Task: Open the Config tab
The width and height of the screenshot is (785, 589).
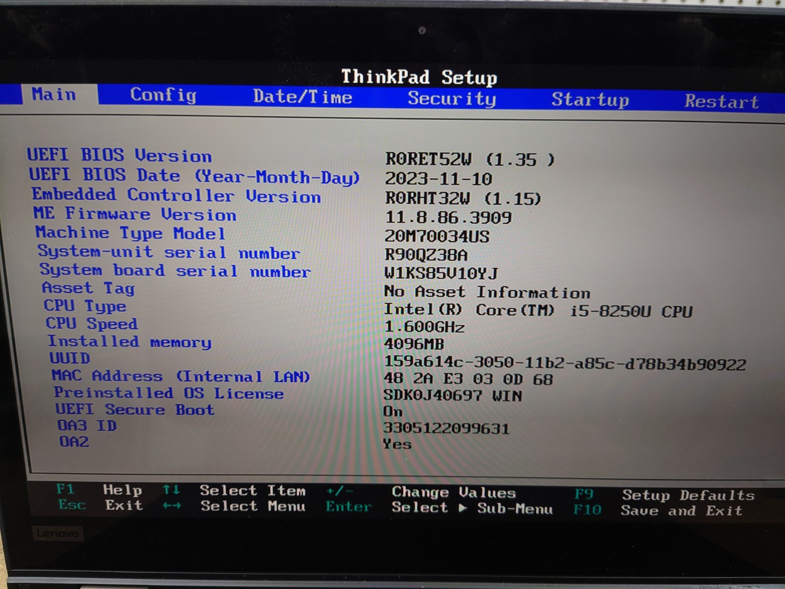Action: click(163, 95)
